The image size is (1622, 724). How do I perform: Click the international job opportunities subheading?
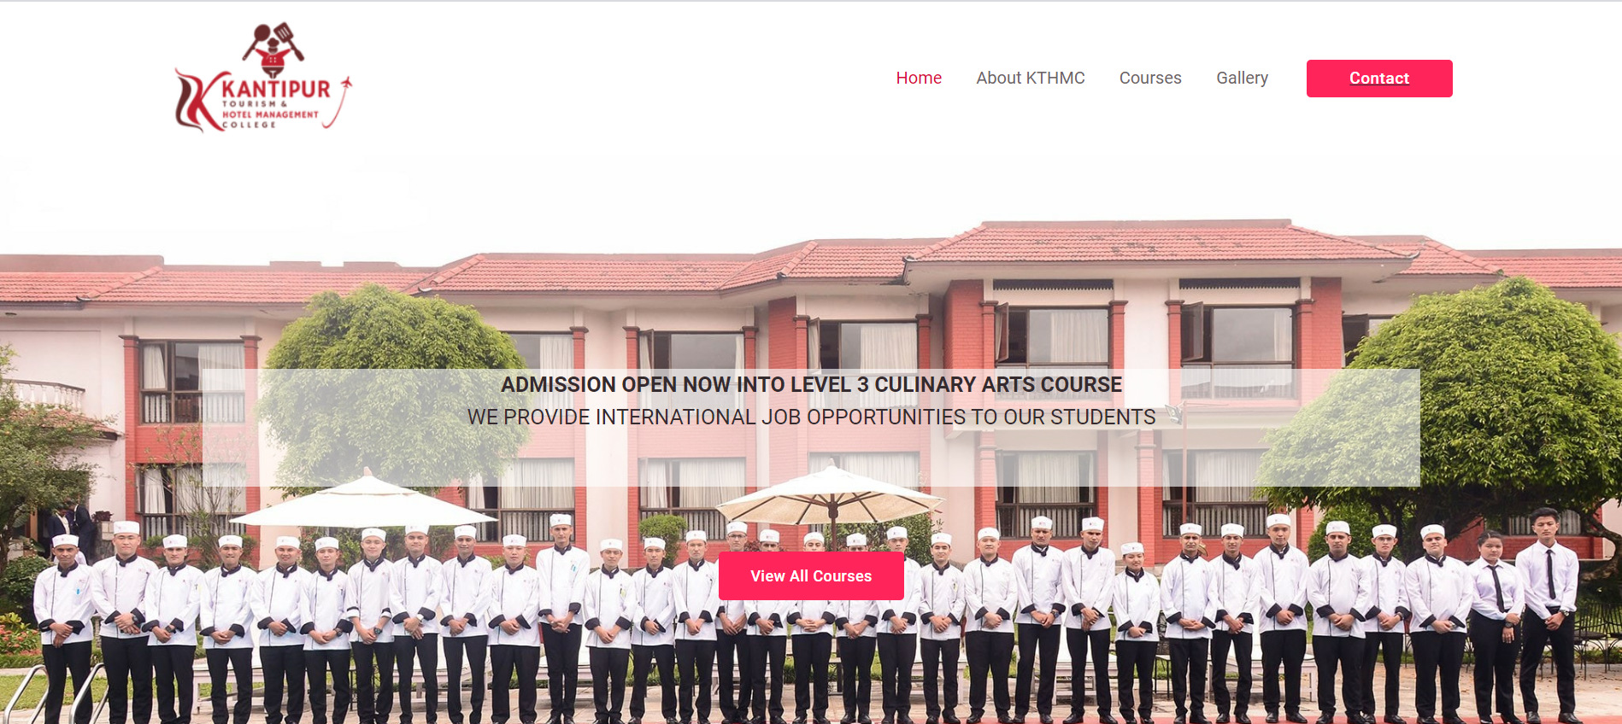(x=811, y=417)
